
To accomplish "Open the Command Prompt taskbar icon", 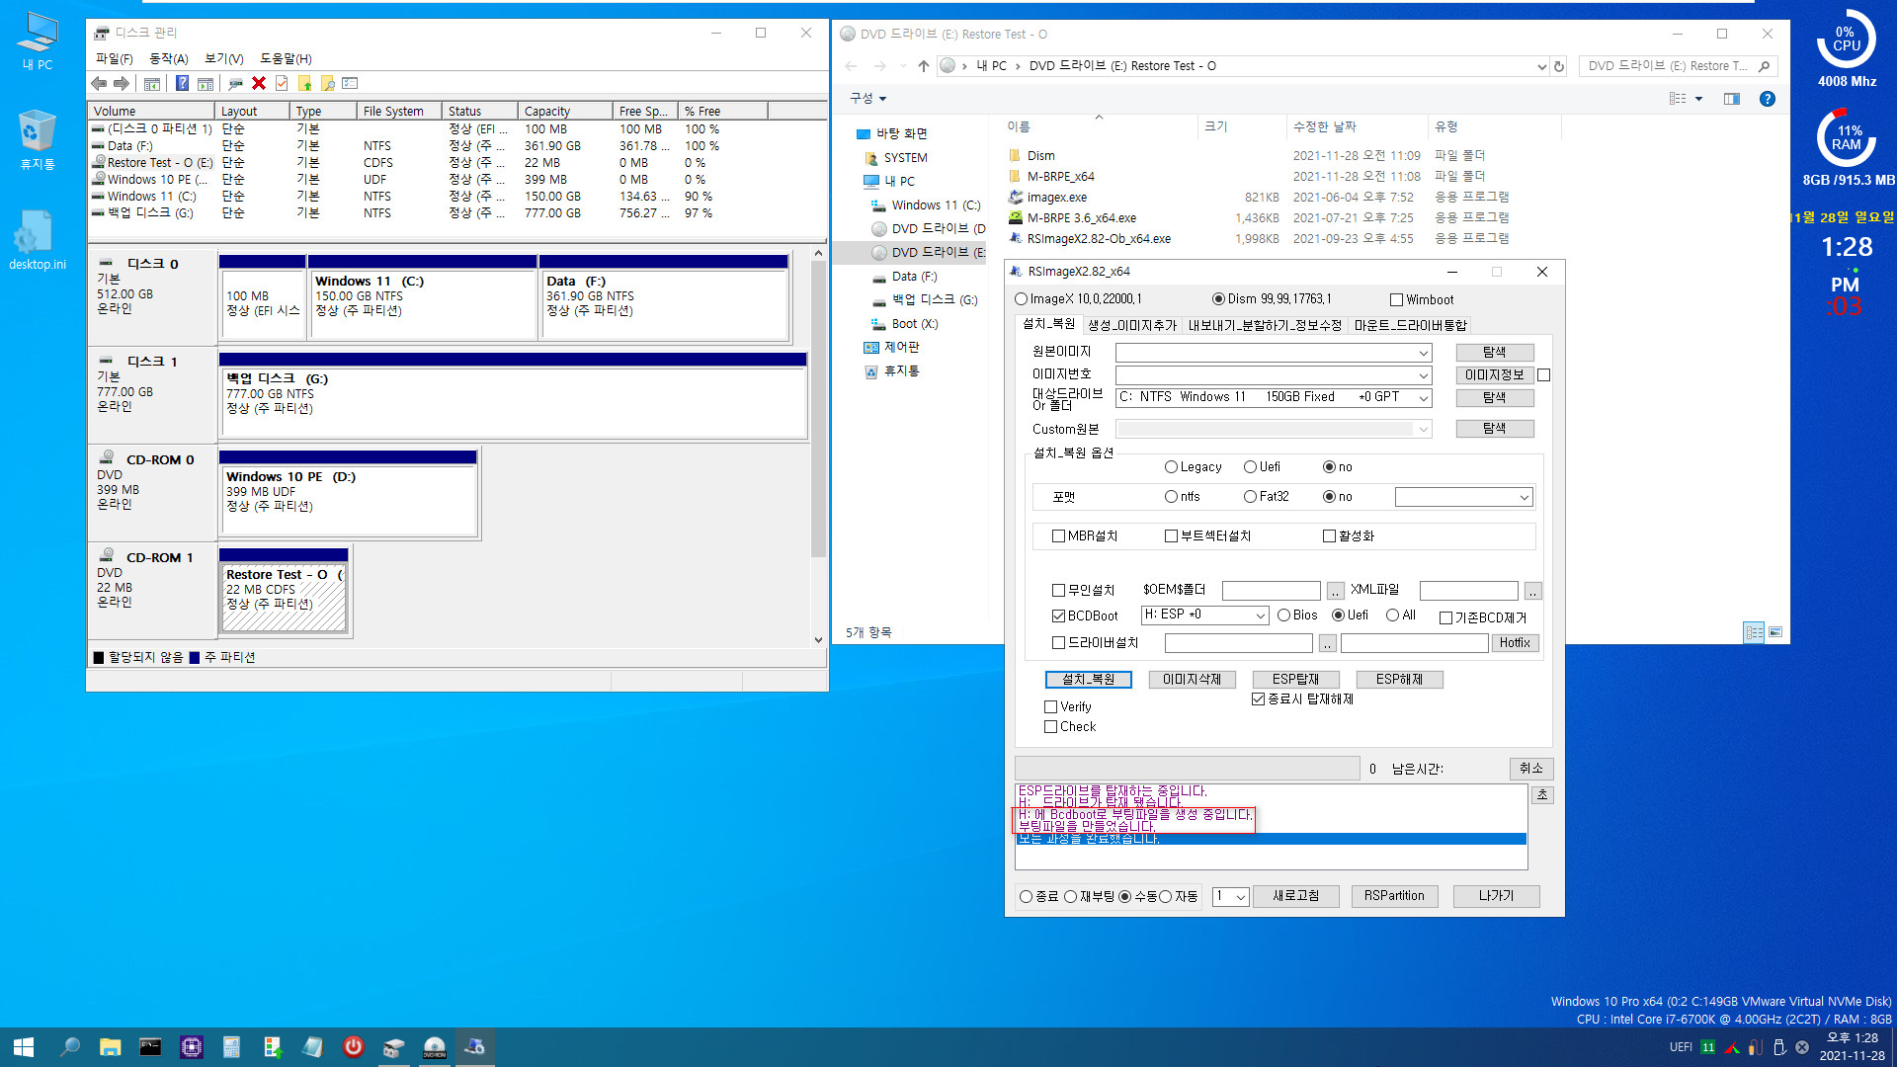I will [x=150, y=1047].
